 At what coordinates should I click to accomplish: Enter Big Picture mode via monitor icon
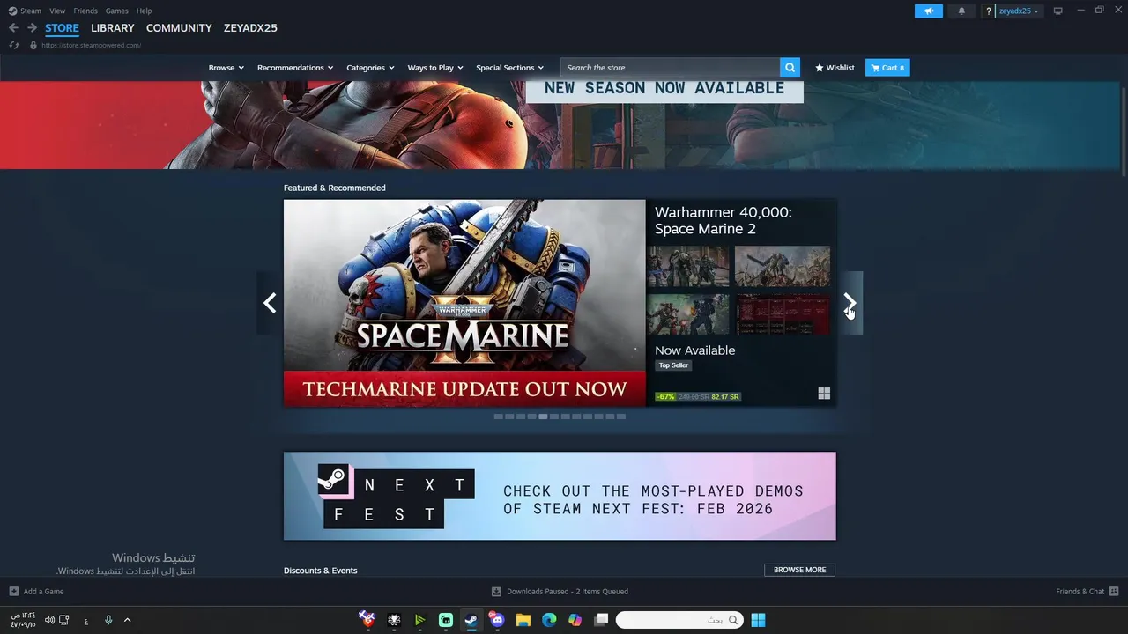click(1058, 11)
